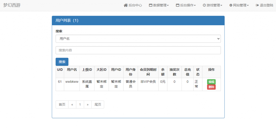The width and height of the screenshot is (276, 129).
Task: Click the blue 搜索 button
Action: [62, 62]
